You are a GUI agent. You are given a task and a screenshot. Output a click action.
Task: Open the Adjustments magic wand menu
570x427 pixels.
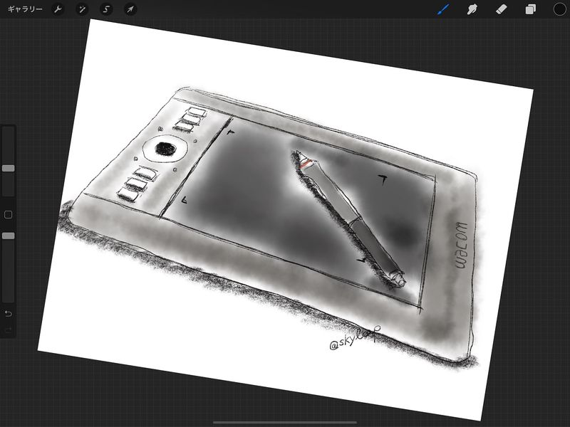[83, 9]
